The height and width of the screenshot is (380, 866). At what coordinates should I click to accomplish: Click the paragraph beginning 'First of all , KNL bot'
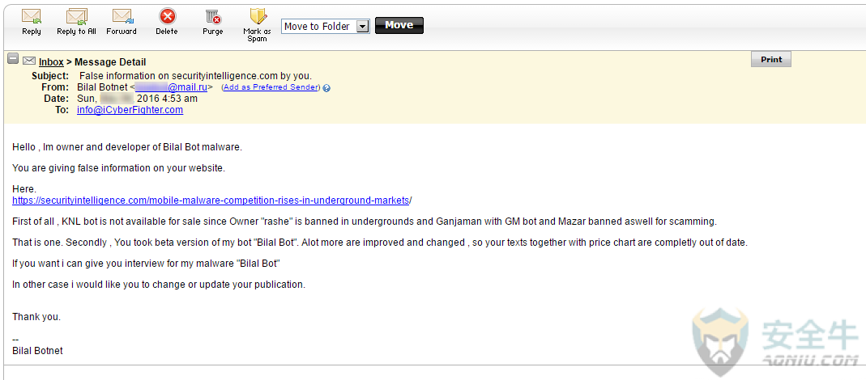(365, 222)
